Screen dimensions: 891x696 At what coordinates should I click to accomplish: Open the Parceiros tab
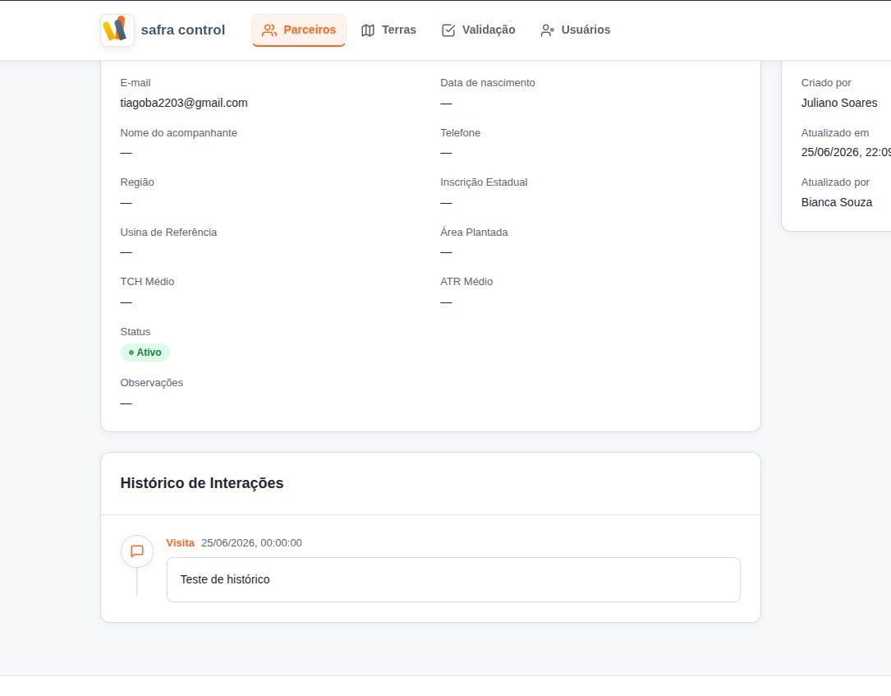(299, 30)
